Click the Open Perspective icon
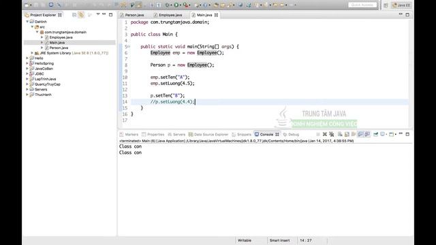 386,5
